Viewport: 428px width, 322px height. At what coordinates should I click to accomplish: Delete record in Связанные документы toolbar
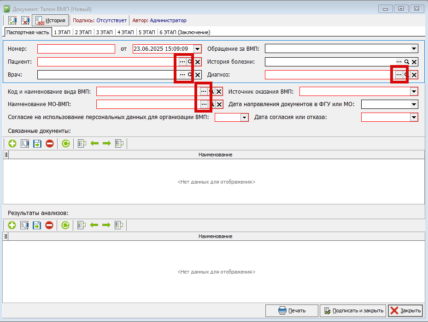coord(50,143)
